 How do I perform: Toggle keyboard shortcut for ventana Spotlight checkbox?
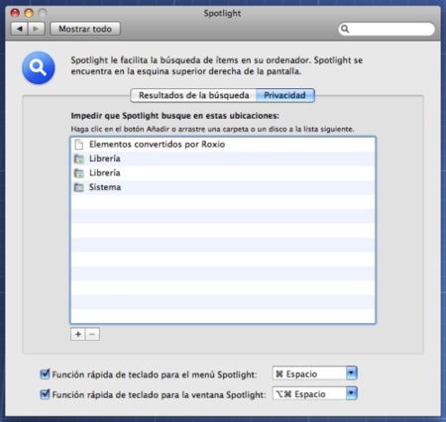point(45,394)
